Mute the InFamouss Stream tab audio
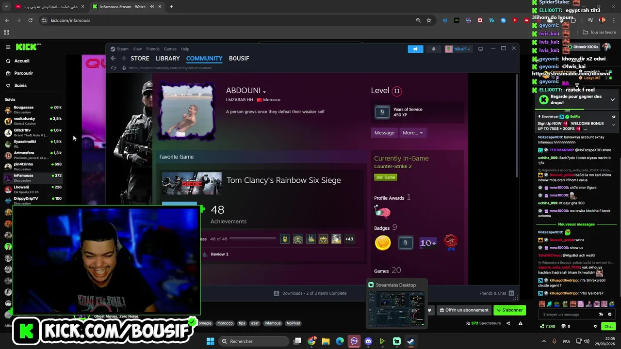The image size is (621, 349). 152,7
